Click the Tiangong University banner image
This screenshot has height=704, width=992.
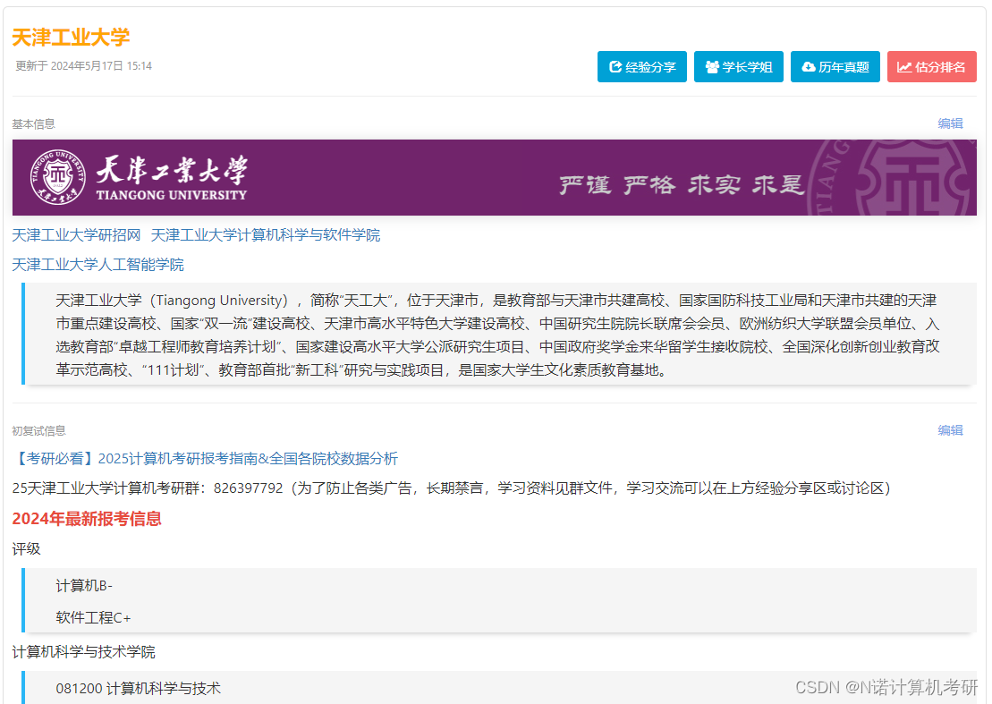coord(494,178)
